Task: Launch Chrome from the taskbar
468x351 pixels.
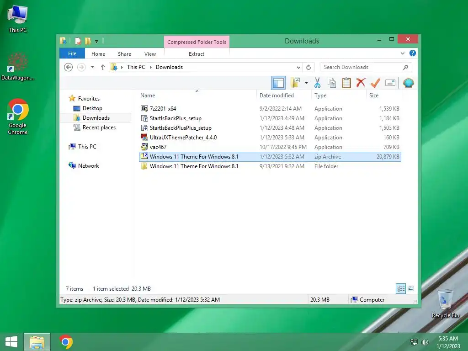Action: (66, 342)
